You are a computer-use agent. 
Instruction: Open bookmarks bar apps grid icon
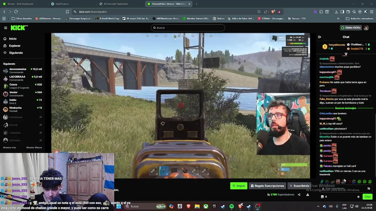click(x=4, y=18)
